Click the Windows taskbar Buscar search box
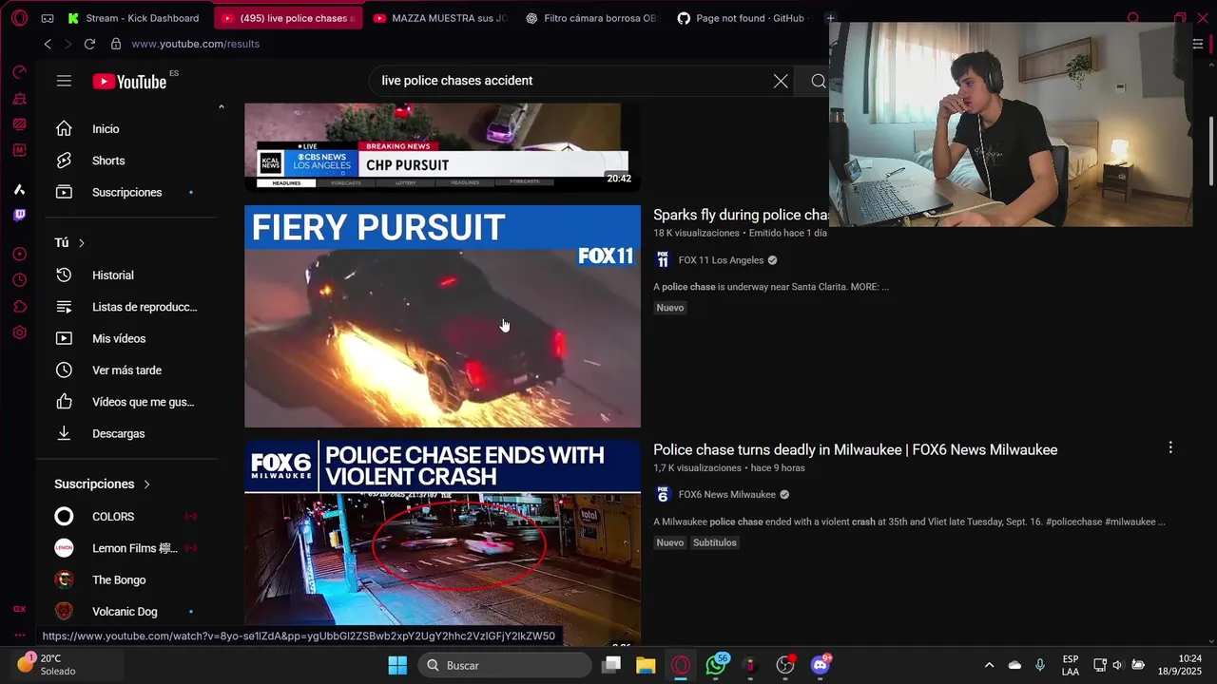The image size is (1217, 684). point(505,665)
